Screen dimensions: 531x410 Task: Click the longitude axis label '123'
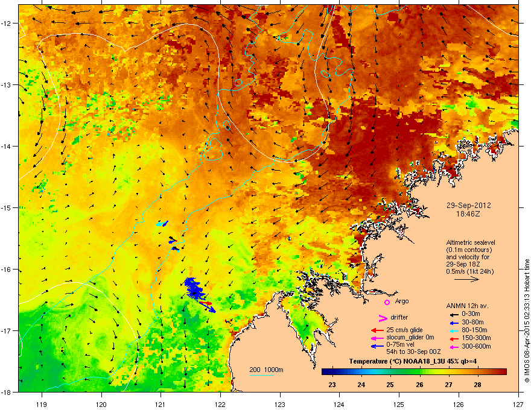click(x=280, y=404)
